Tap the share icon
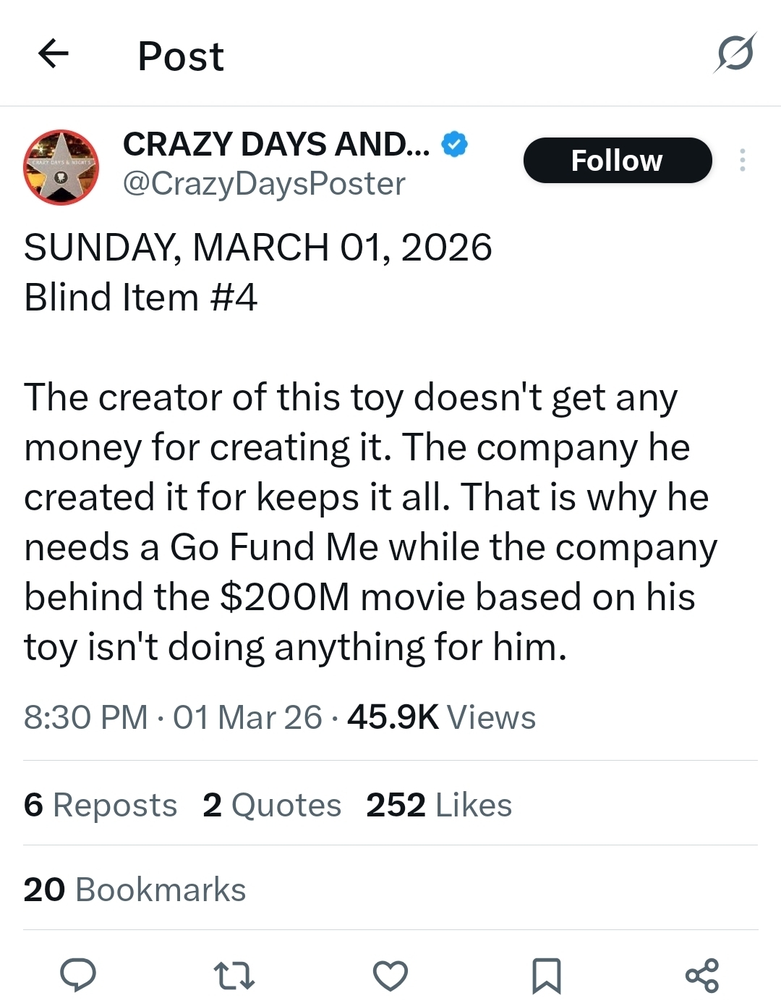This screenshot has height=1001, width=781. click(702, 975)
